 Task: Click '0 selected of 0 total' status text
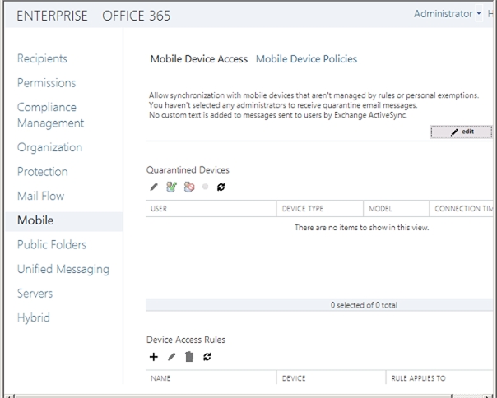click(364, 305)
